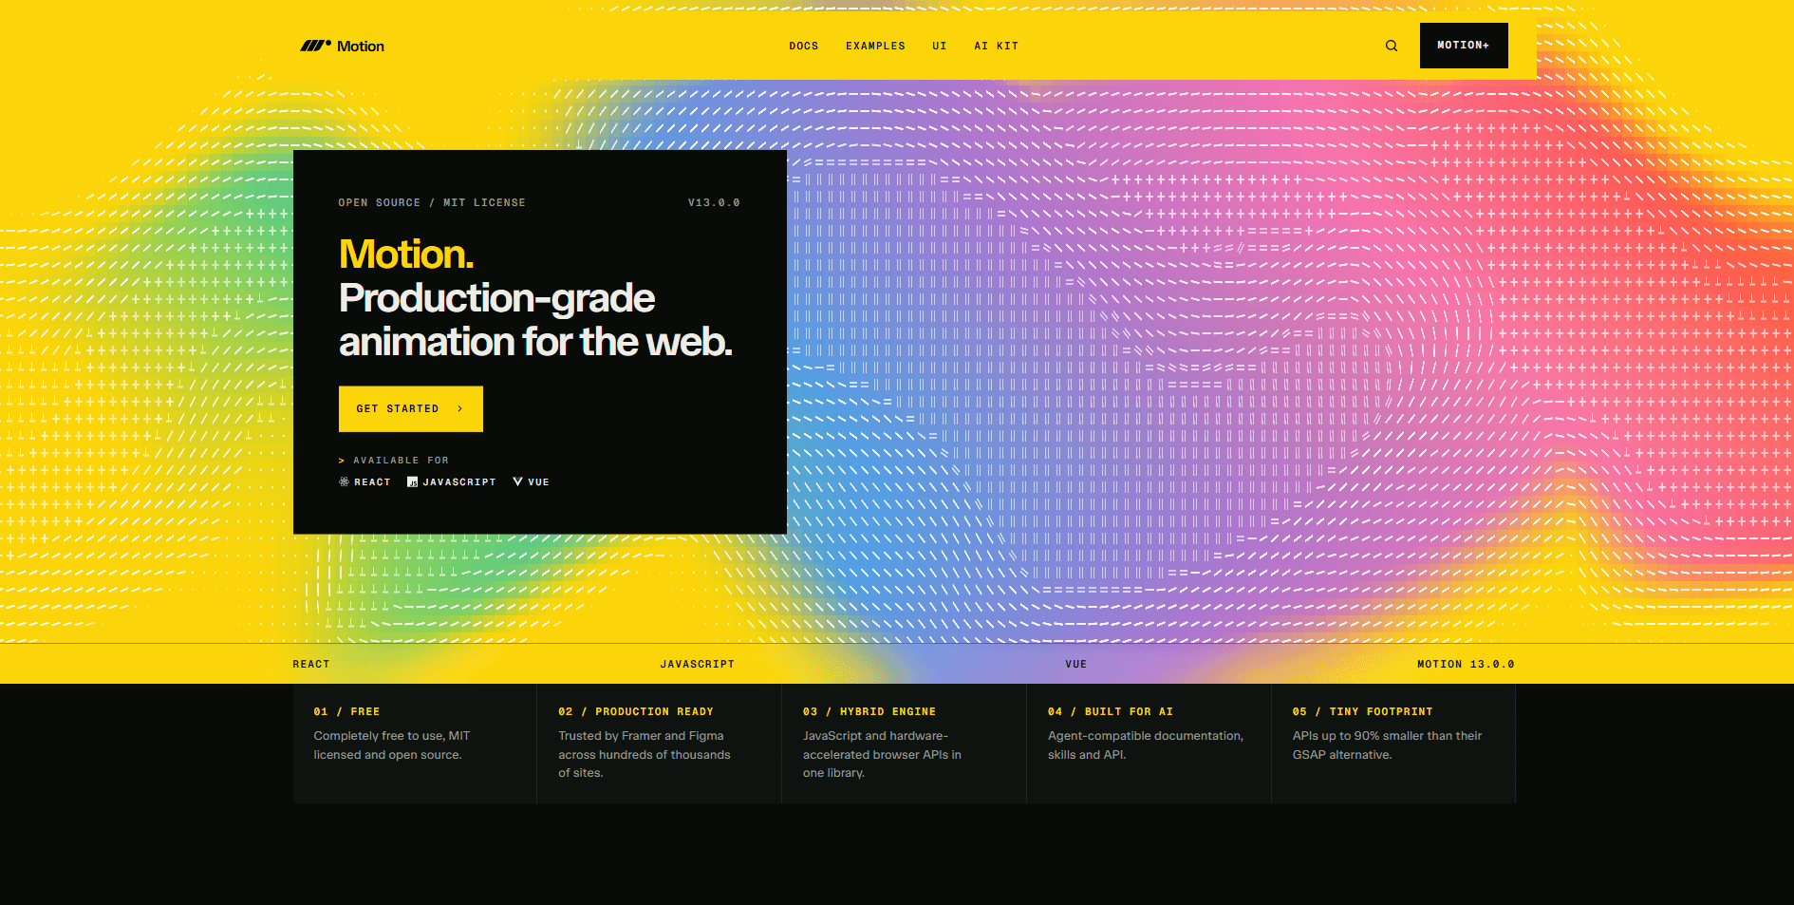Click the "APIs up to 90% smaller" description
The width and height of the screenshot is (1794, 905).
tap(1388, 745)
